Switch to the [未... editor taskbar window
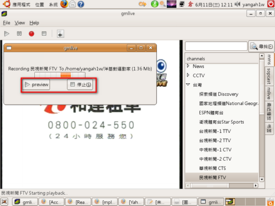This screenshot has width=275, height=206. coord(158,202)
